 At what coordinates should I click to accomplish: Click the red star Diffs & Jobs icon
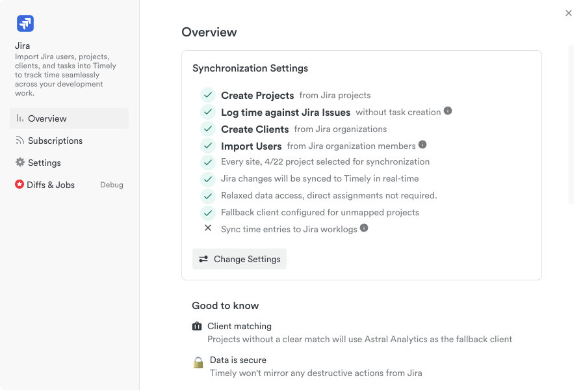coord(19,185)
